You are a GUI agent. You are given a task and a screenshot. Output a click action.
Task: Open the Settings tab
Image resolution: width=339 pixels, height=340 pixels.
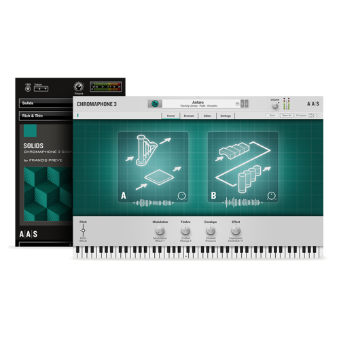point(226,116)
